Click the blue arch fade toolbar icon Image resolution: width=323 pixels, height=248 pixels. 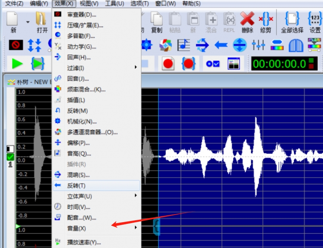tap(296, 45)
